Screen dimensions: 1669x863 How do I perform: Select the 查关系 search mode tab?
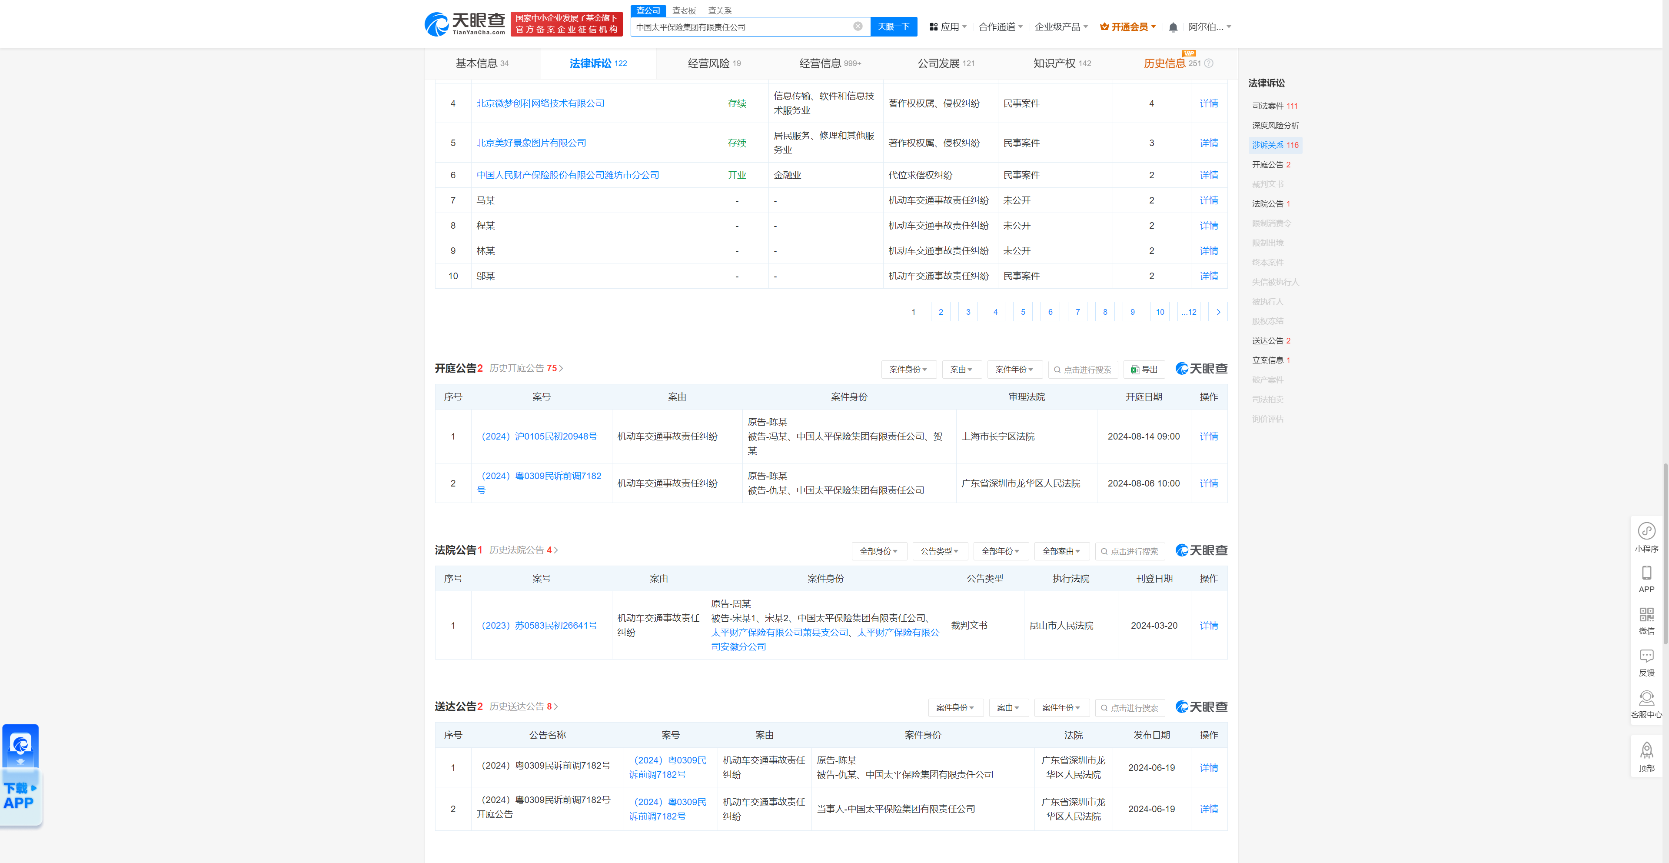click(x=719, y=10)
